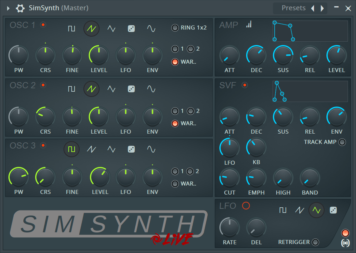Select pulse waveform for the LFO
Screen dimensions: 356x253
[283, 210]
